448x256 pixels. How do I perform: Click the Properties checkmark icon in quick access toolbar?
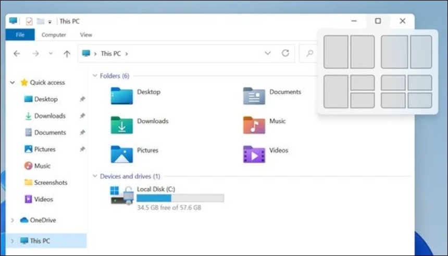pyautogui.click(x=29, y=21)
